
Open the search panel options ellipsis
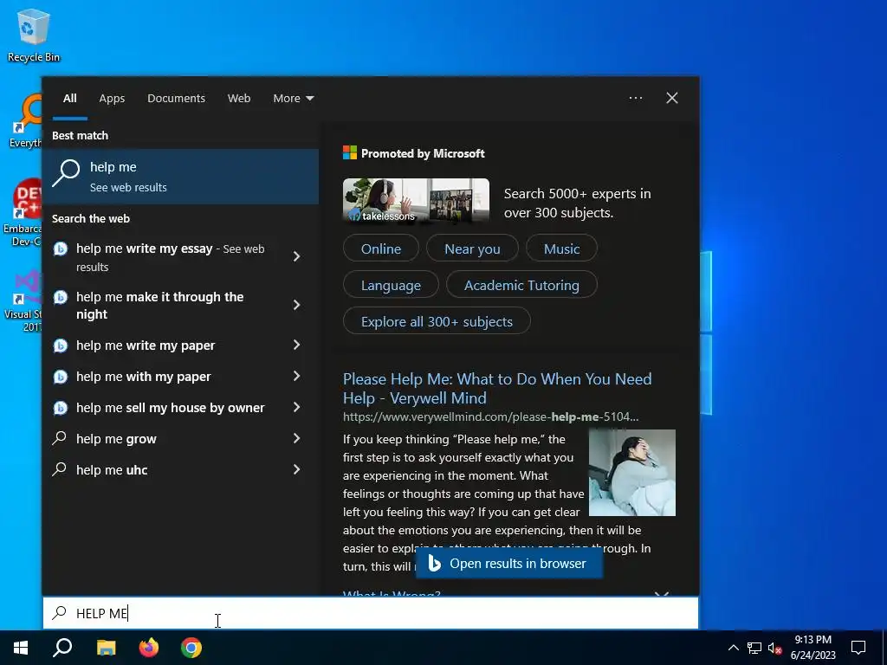(636, 98)
